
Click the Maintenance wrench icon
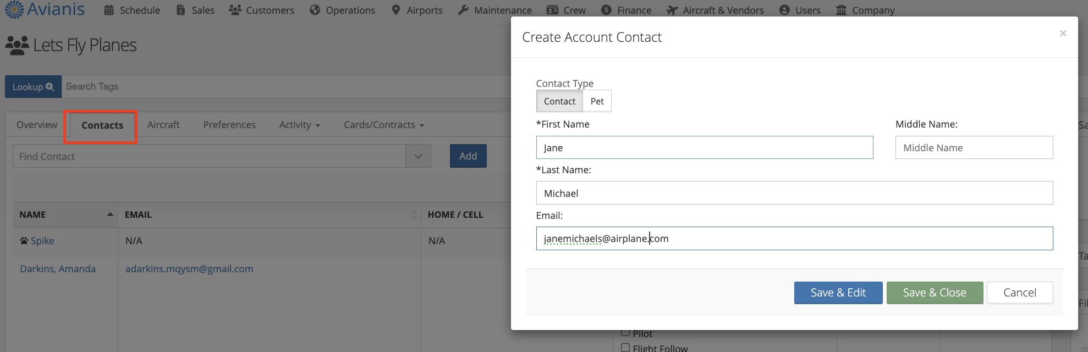(x=463, y=10)
